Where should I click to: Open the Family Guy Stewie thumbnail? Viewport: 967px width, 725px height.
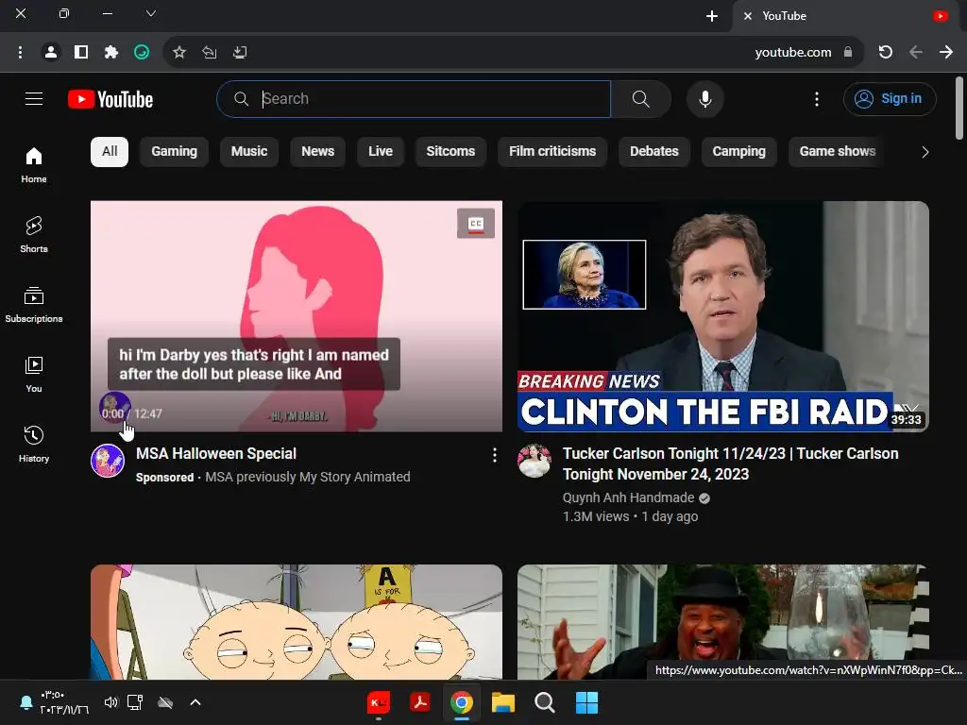(x=296, y=622)
